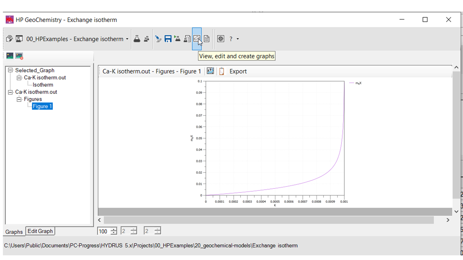Click the large black flask icon
The width and height of the screenshot is (463, 260).
[137, 39]
